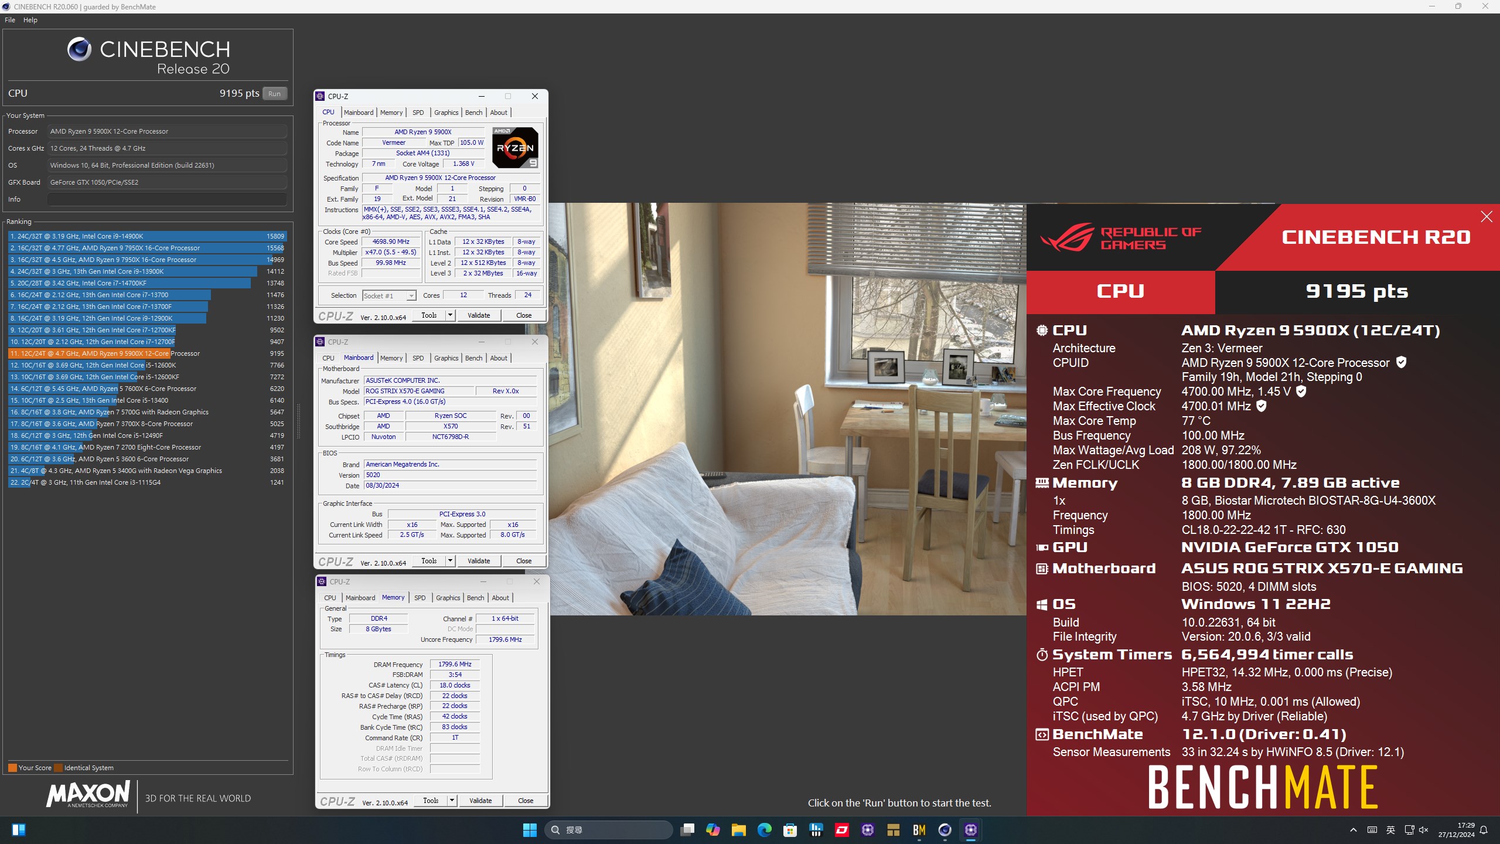Select ranking row Intel Core i9-14900K
The width and height of the screenshot is (1500, 844).
pos(146,236)
